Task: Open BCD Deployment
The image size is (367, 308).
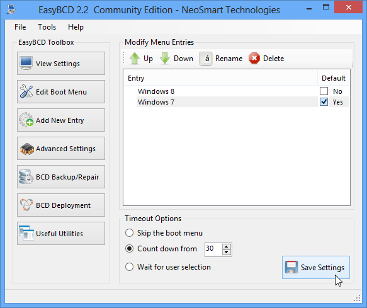Action: [61, 205]
